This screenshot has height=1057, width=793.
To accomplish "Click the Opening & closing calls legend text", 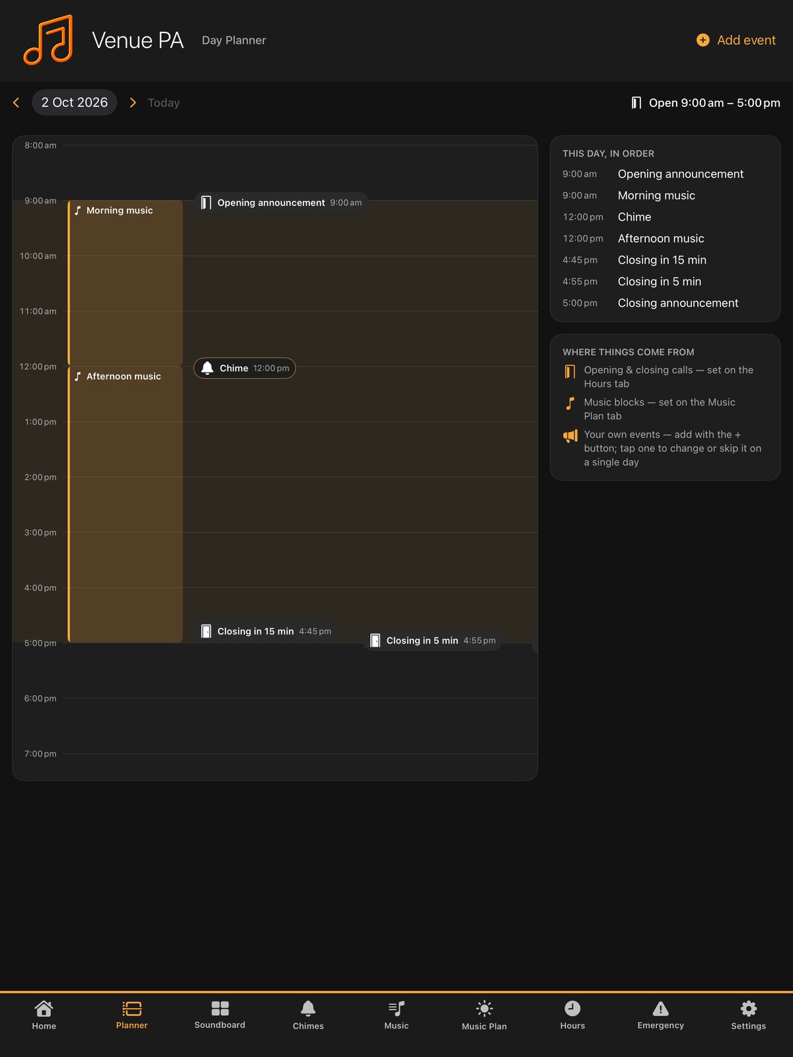I will click(x=669, y=377).
